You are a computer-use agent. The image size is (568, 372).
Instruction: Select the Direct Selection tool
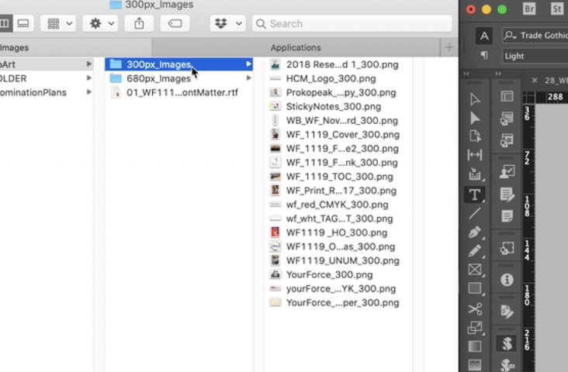(475, 118)
